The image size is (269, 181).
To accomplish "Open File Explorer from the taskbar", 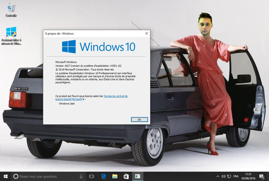I will pos(115,176).
